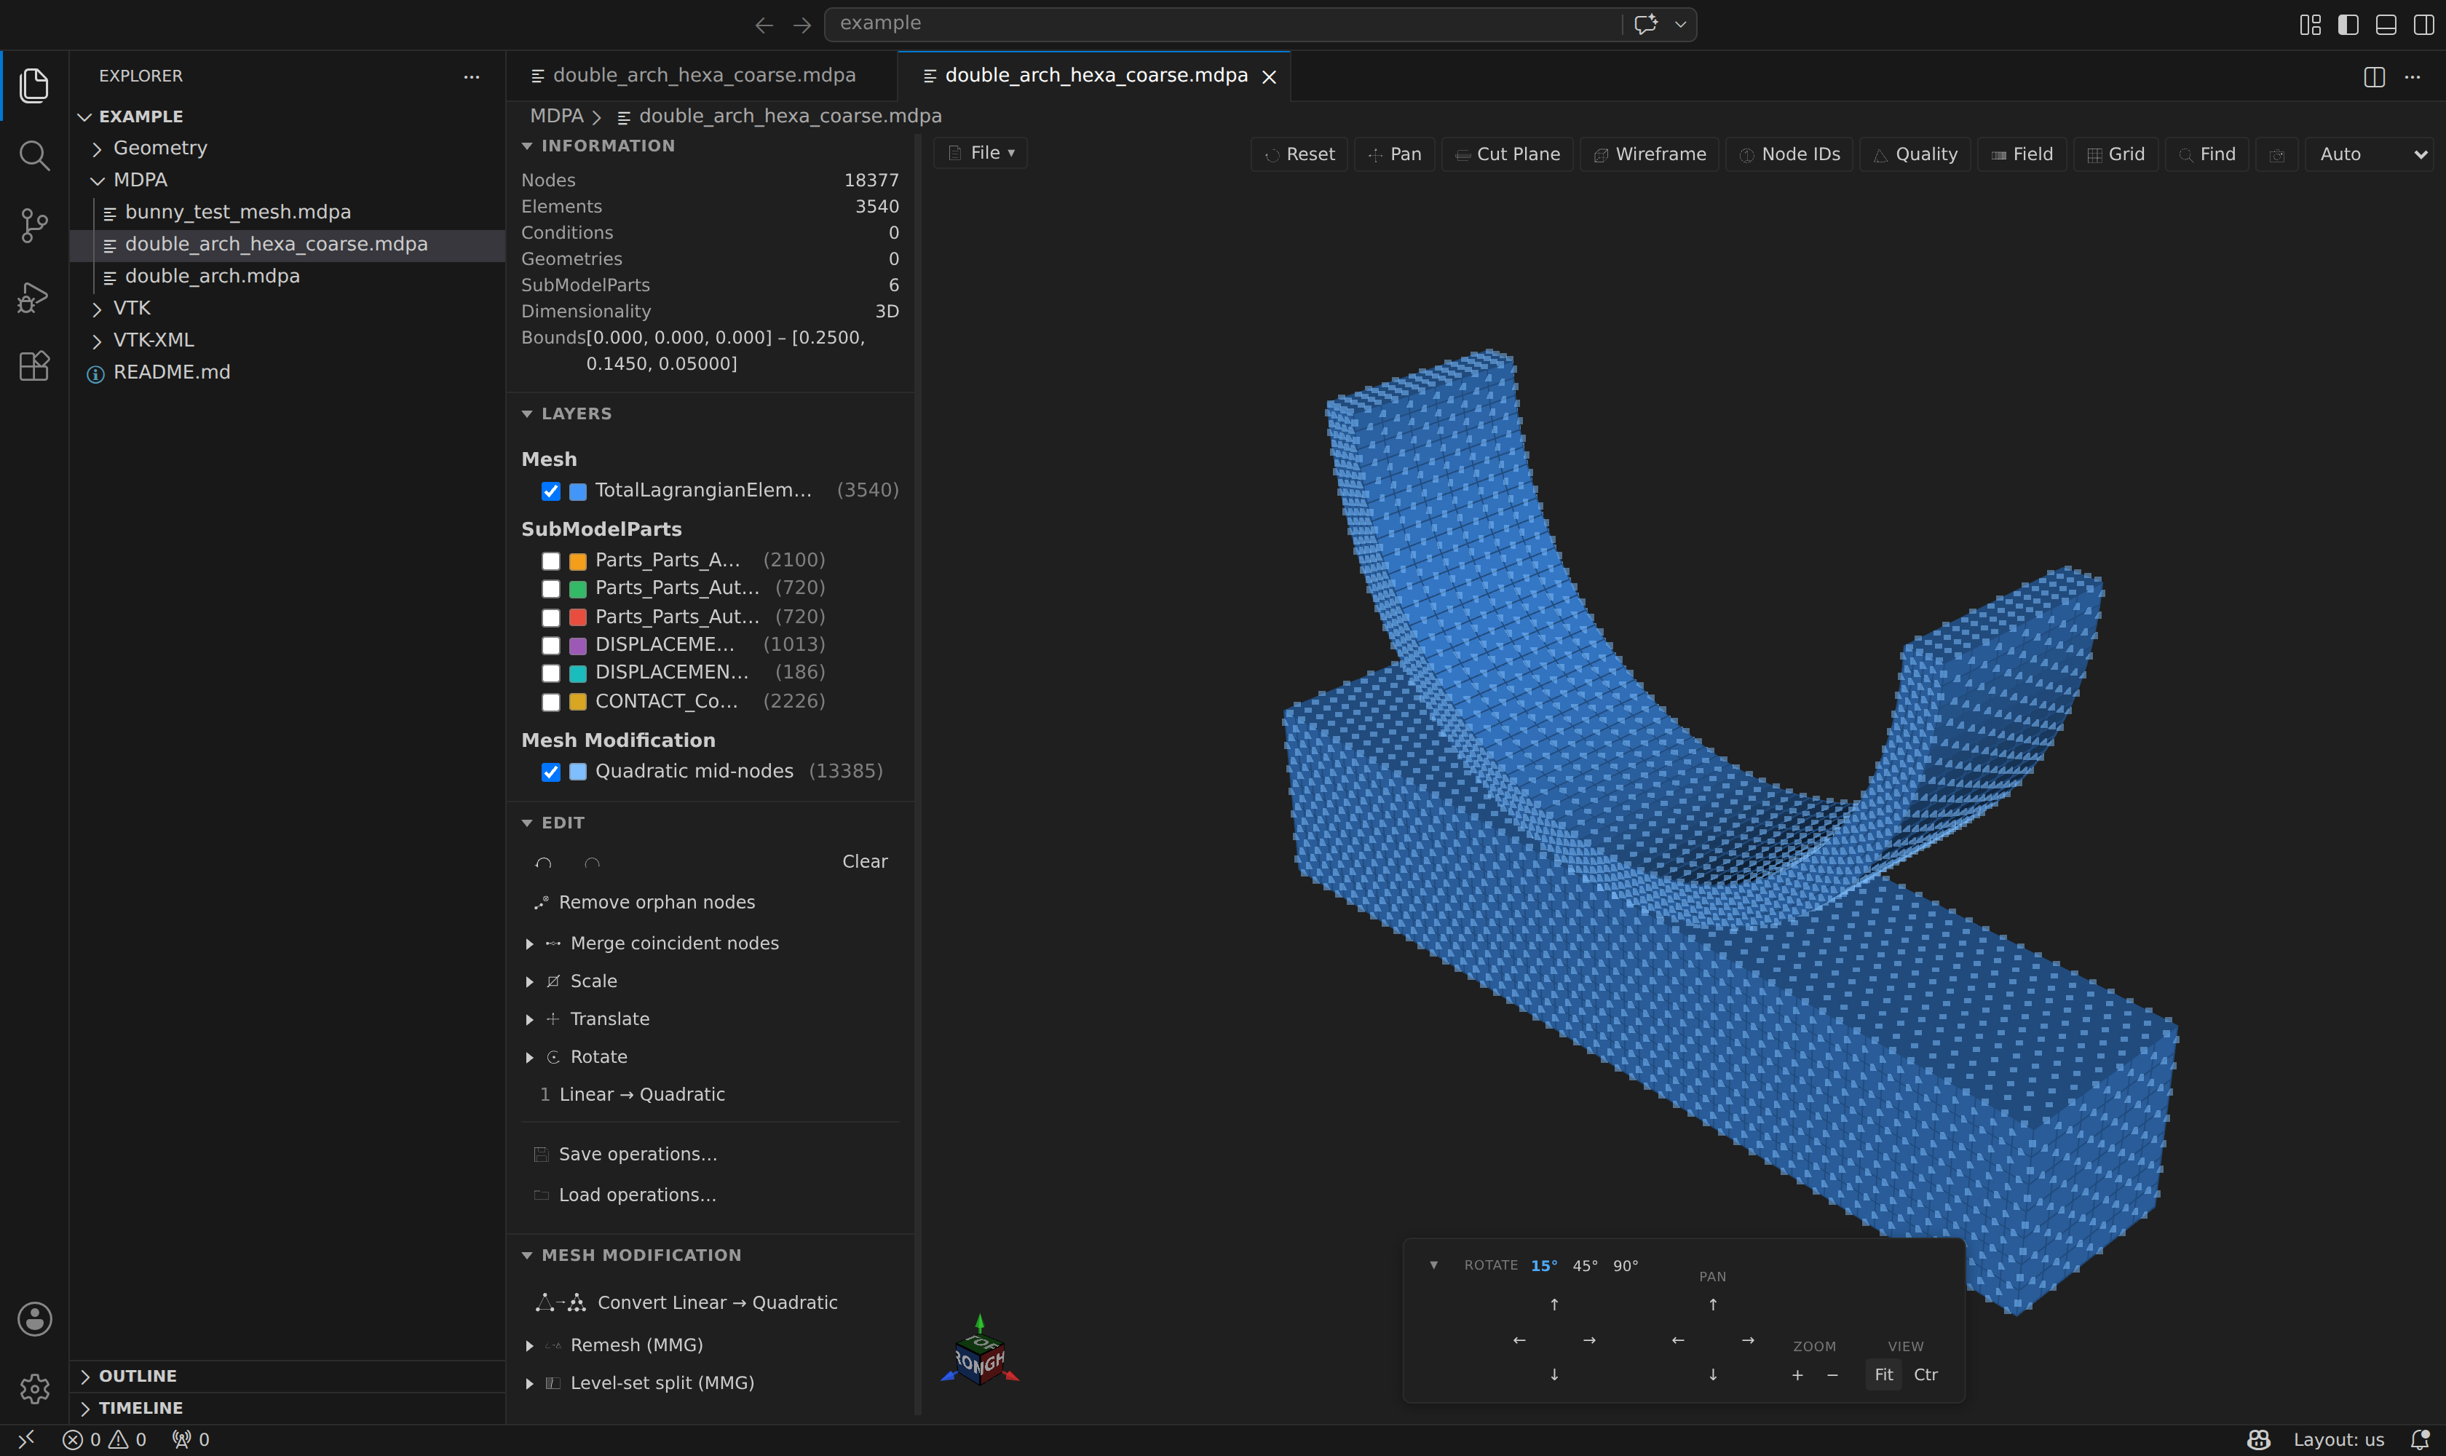Toggle Wireframe rendering

(1650, 154)
